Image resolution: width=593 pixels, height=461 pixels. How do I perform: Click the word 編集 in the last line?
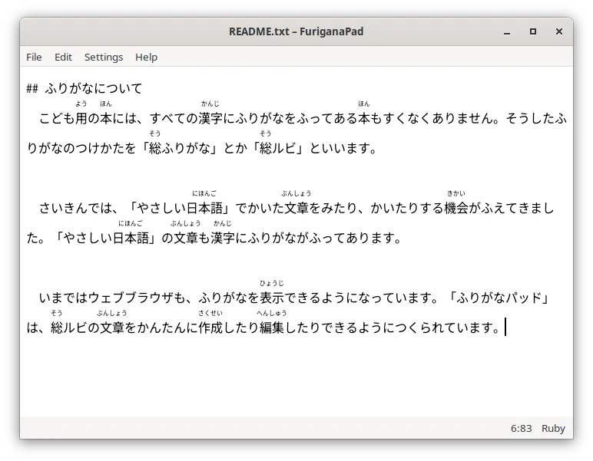pyautogui.click(x=272, y=328)
